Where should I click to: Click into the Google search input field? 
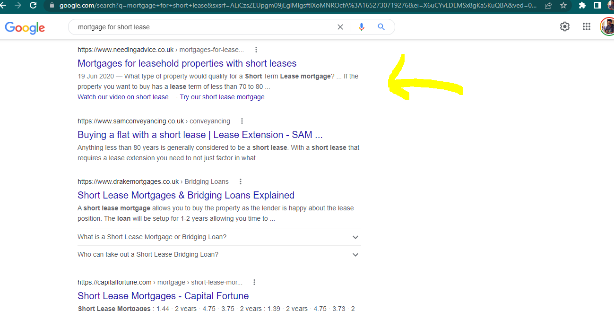(x=203, y=27)
